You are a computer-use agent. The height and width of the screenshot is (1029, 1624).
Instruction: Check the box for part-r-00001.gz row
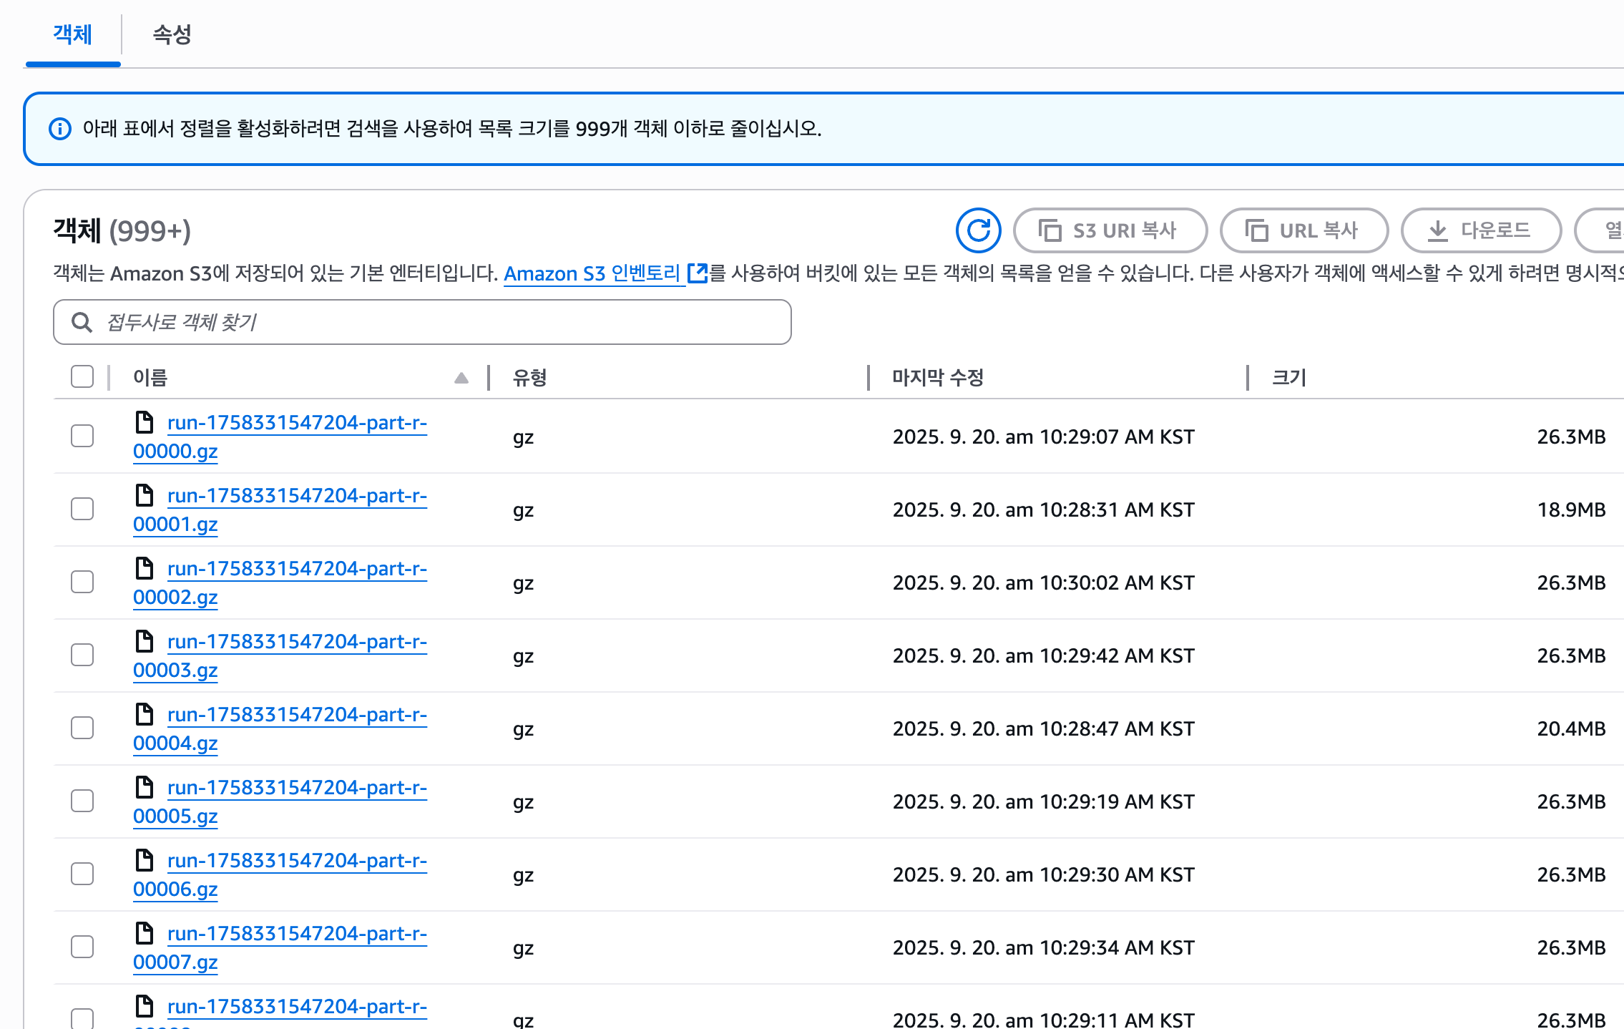click(x=82, y=509)
